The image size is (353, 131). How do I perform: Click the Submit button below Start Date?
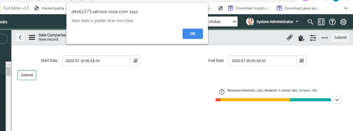pyautogui.click(x=27, y=75)
